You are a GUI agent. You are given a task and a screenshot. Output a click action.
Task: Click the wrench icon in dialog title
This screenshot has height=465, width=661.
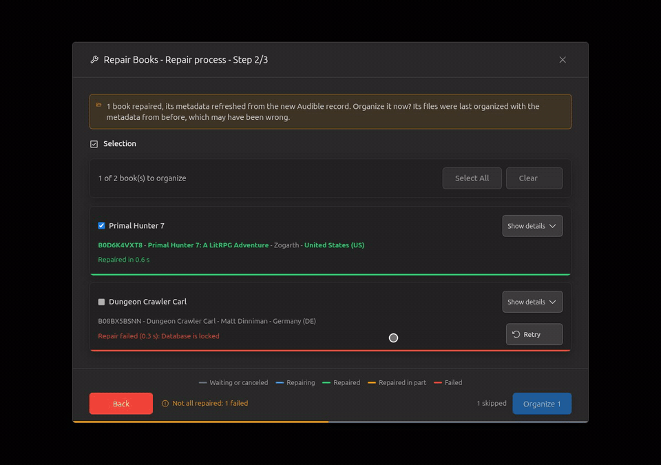coord(94,60)
